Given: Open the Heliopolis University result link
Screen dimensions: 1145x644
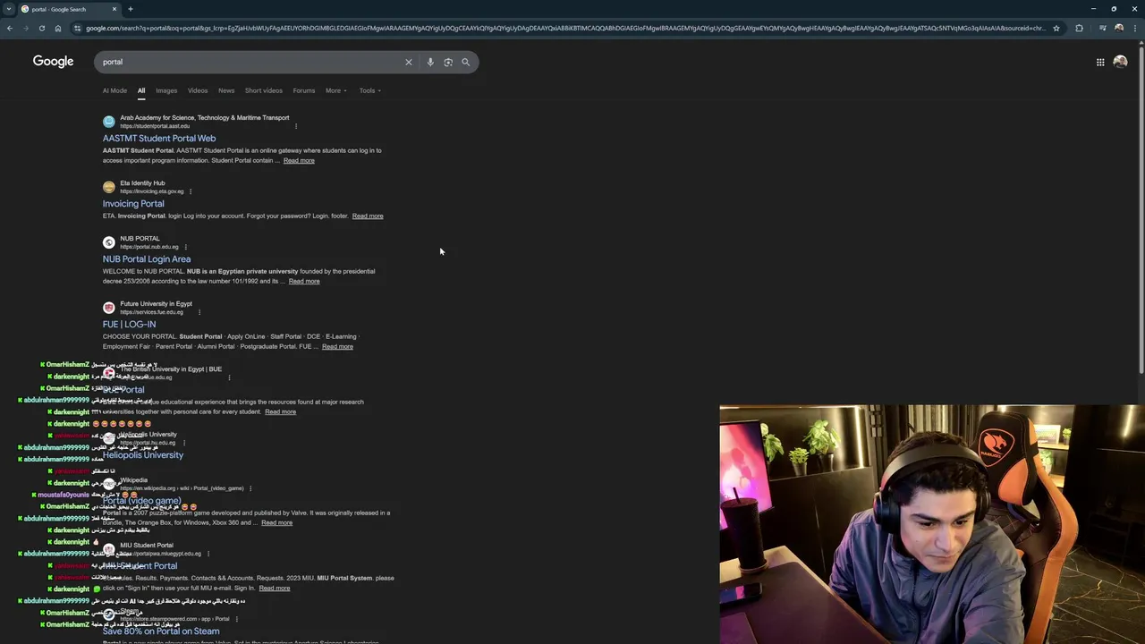Looking at the screenshot, I should (143, 455).
